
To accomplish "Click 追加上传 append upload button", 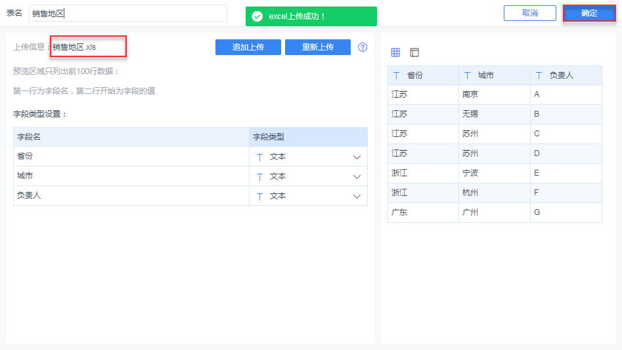I will 248,47.
